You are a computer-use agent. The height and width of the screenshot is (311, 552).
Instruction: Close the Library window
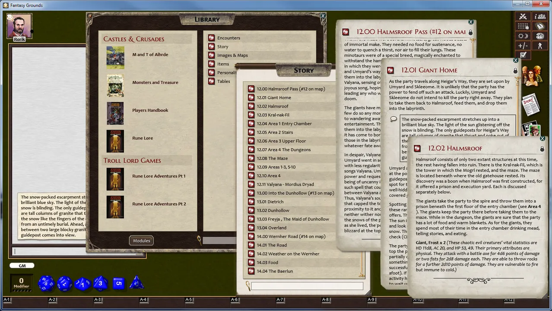tap(323, 16)
